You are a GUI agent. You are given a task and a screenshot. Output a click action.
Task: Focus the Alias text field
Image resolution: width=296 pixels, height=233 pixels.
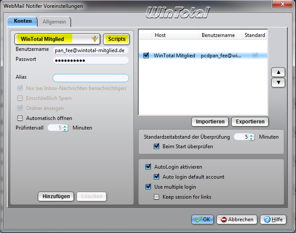point(91,78)
